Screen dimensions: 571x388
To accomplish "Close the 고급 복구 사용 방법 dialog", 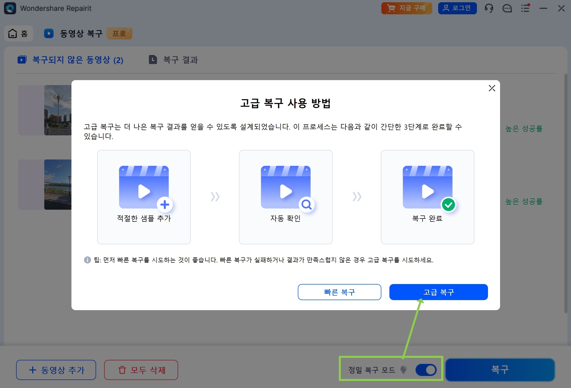I will (x=492, y=88).
